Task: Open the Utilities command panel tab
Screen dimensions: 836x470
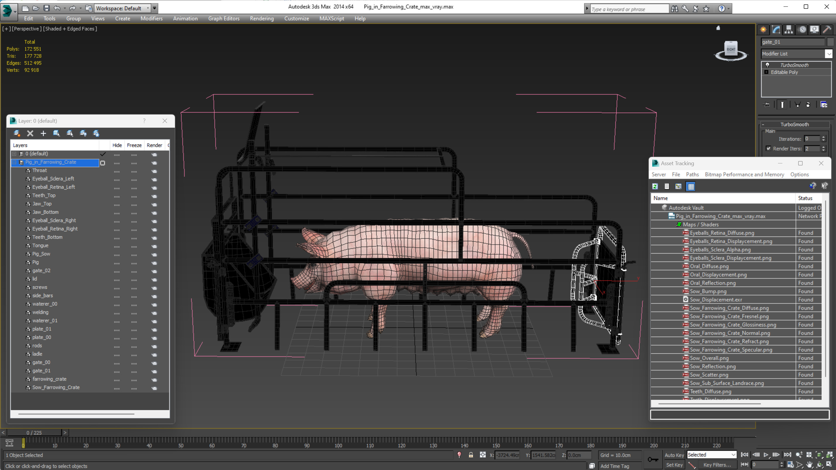Action: 827,30
